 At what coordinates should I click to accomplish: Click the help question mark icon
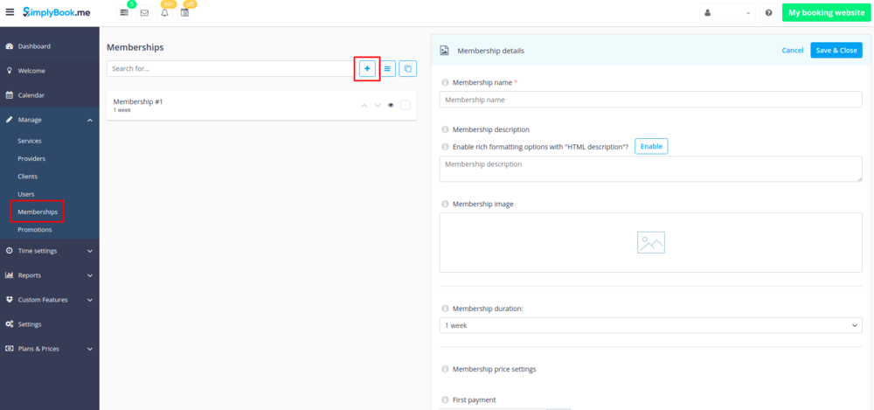(x=768, y=13)
